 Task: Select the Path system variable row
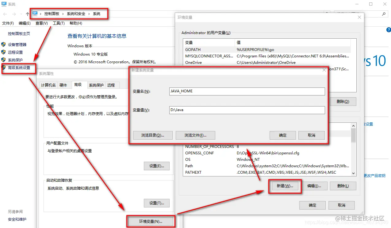pos(267,166)
